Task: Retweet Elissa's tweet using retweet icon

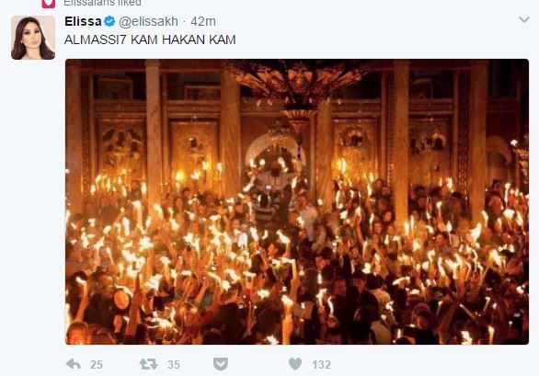Action: (148, 364)
